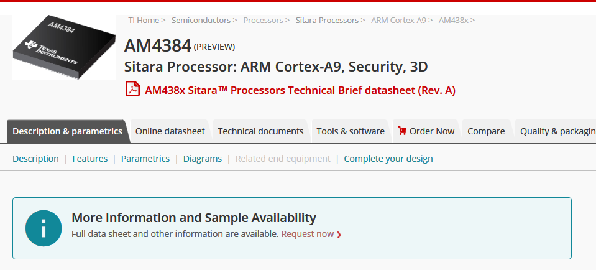Go to the Compare tab
Viewport: 596px width, 270px height.
pos(486,131)
